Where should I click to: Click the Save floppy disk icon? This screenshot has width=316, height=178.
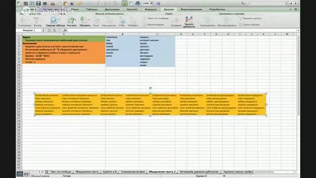tap(39, 3)
